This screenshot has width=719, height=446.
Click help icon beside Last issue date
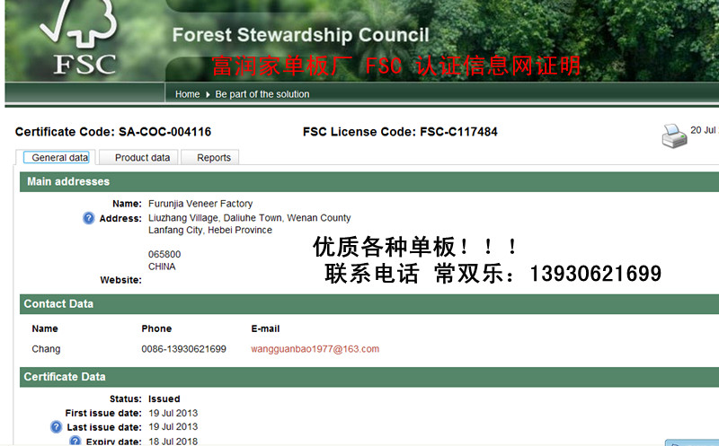tap(57, 427)
